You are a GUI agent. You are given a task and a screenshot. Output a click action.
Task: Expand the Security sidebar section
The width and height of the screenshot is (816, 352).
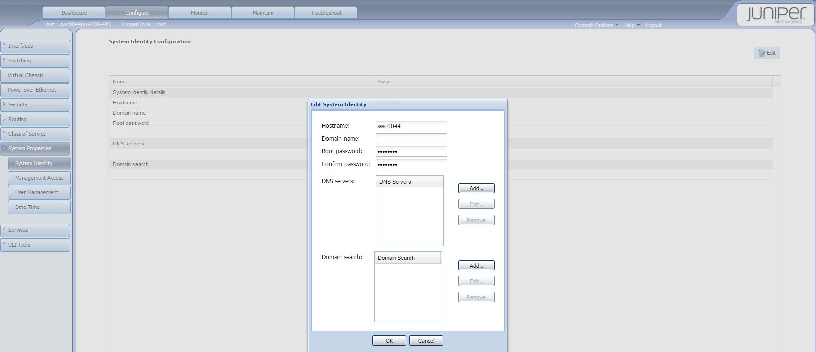click(x=35, y=104)
